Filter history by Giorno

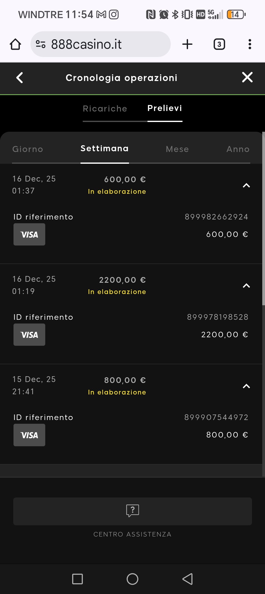(x=28, y=149)
